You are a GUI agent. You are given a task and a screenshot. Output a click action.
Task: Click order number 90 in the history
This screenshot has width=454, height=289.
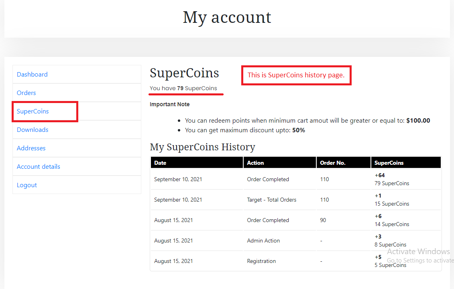tap(323, 220)
